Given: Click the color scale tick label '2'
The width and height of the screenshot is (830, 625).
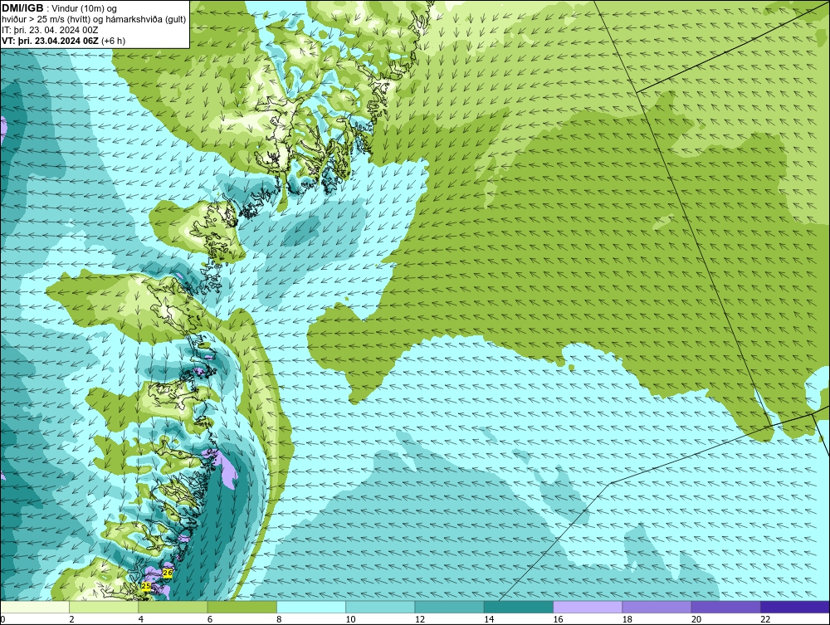Looking at the screenshot, I should pyautogui.click(x=71, y=619).
